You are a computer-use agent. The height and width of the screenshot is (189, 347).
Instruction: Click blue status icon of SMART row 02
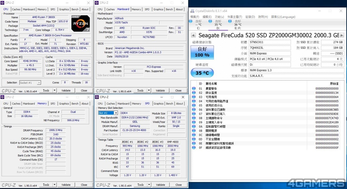click(194, 93)
